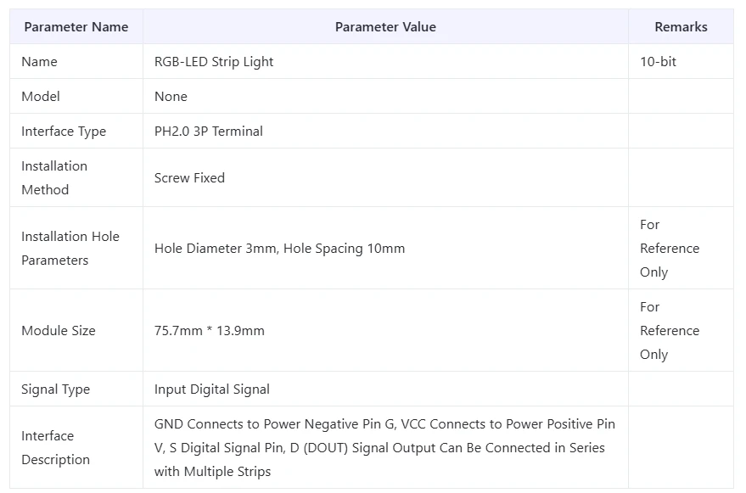Select the "Installation Method" parameter cell
This screenshot has width=746, height=493.
pyautogui.click(x=54, y=178)
